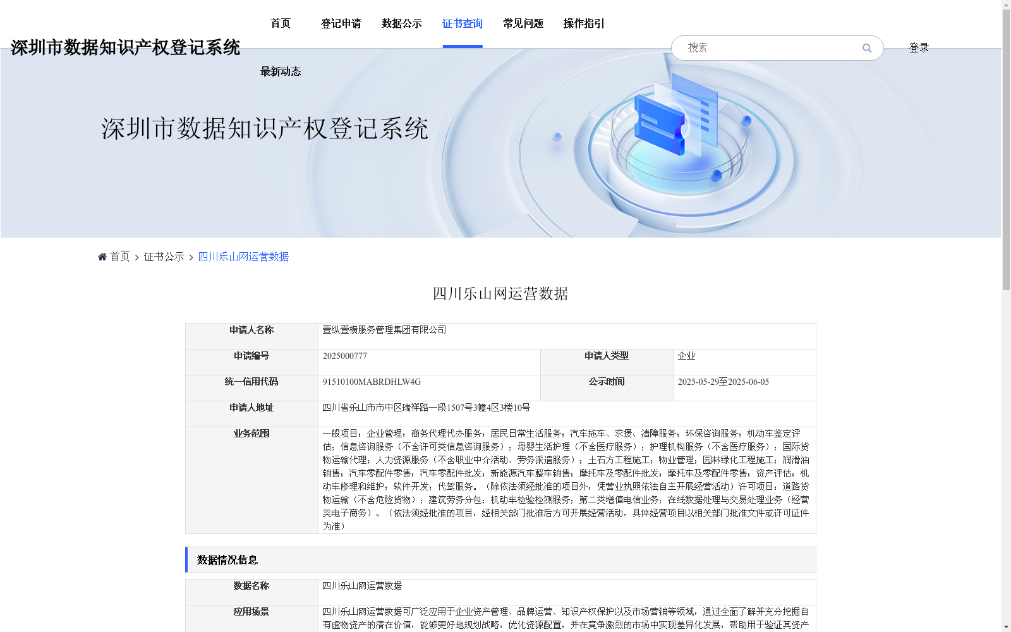Click the 首页 breadcrumb link
The height and width of the screenshot is (632, 1011).
coord(119,257)
